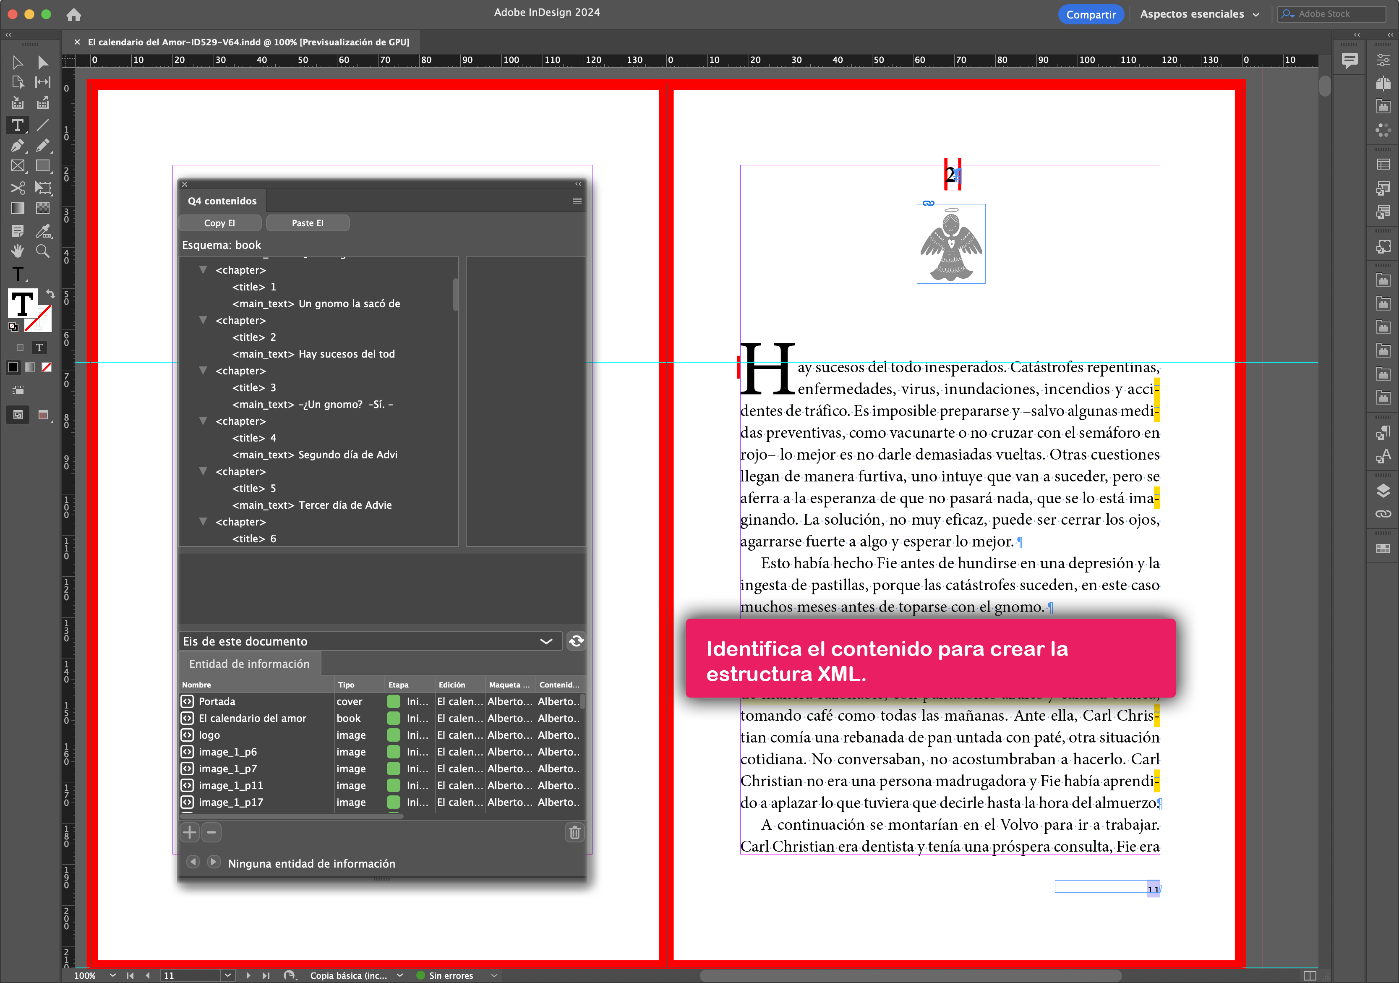This screenshot has width=1399, height=983.
Task: Select the Entidad de información tab
Action: coord(249,664)
